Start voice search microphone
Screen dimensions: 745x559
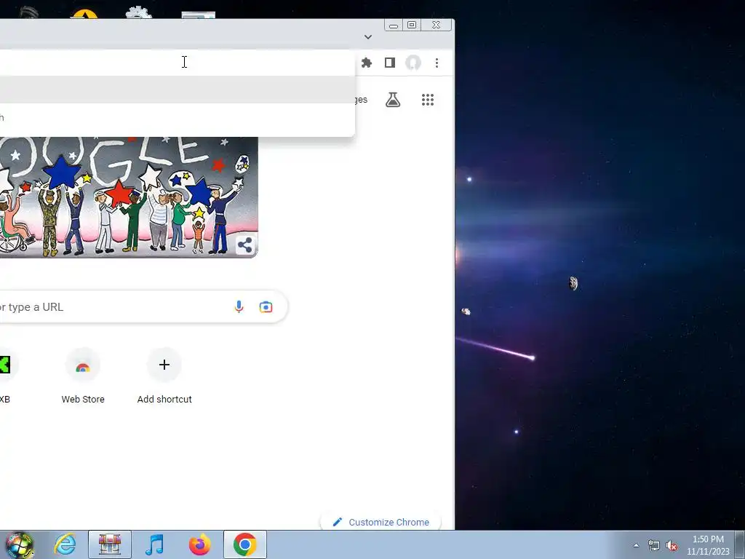click(239, 306)
